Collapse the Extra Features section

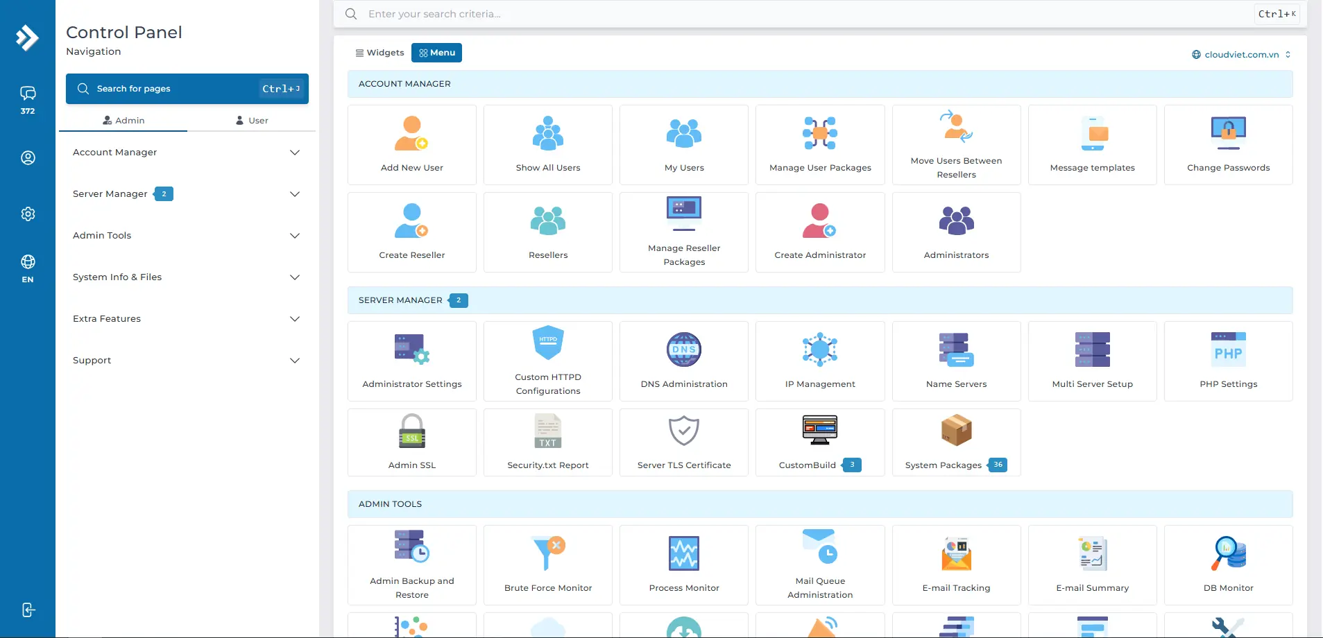pyautogui.click(x=186, y=318)
